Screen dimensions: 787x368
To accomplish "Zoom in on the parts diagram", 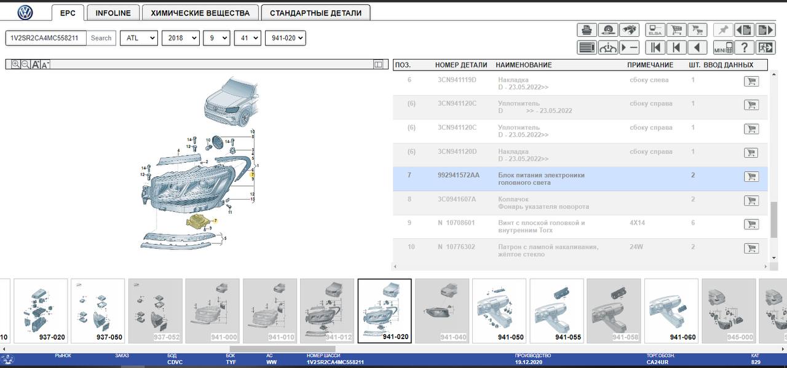I will click(x=16, y=64).
